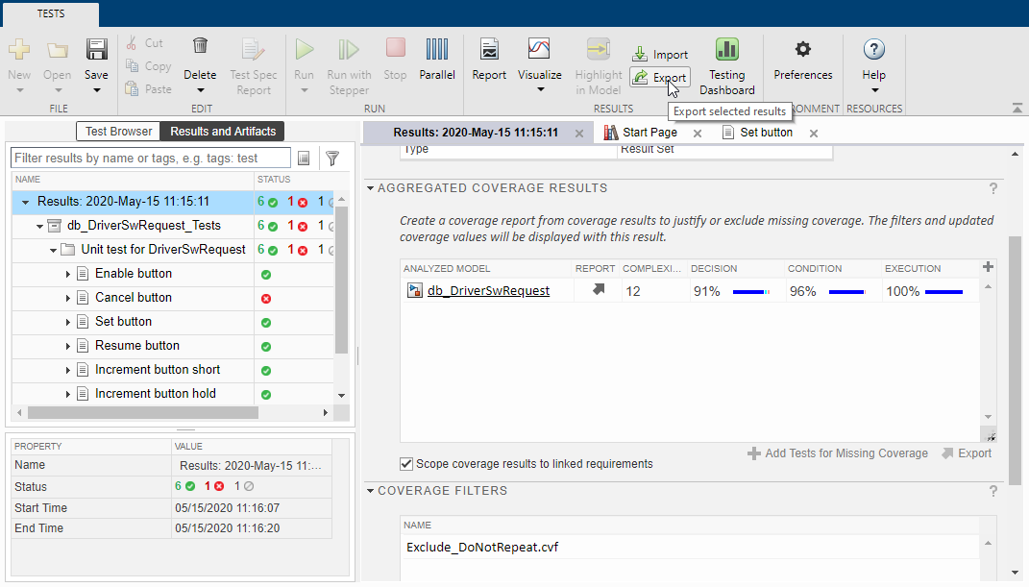Open Preferences gear icon

(802, 49)
